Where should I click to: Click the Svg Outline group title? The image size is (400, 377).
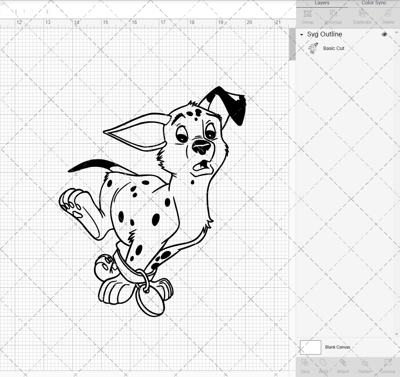tap(324, 34)
